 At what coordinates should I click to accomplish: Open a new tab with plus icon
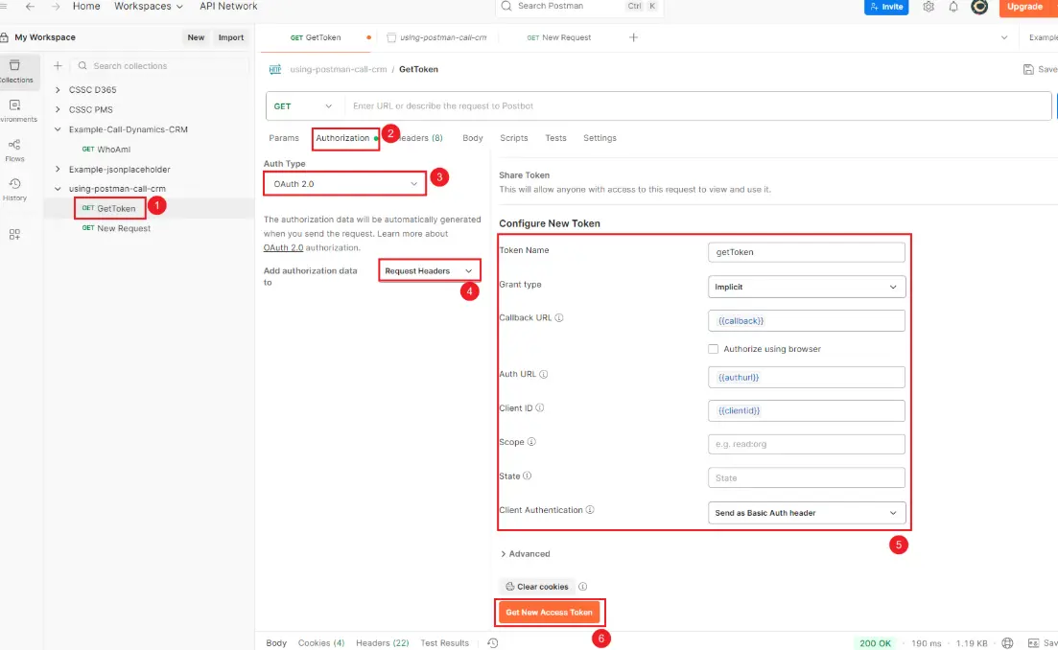point(633,37)
